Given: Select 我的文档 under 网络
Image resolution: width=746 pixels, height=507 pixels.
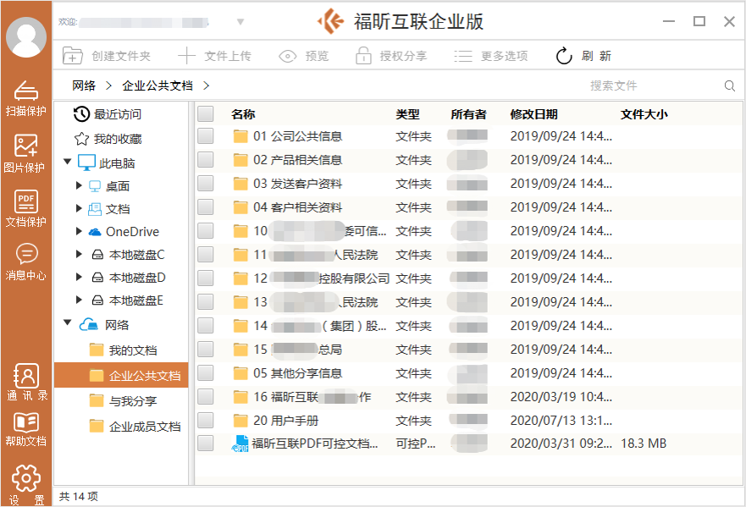Looking at the screenshot, I should click(124, 350).
